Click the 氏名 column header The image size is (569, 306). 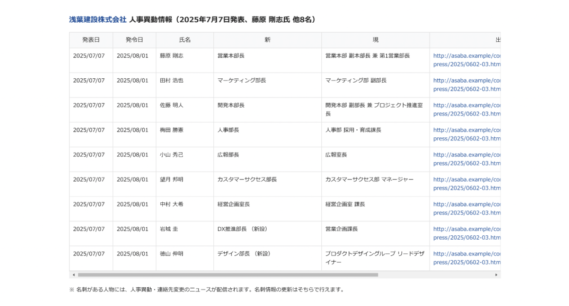(x=184, y=40)
